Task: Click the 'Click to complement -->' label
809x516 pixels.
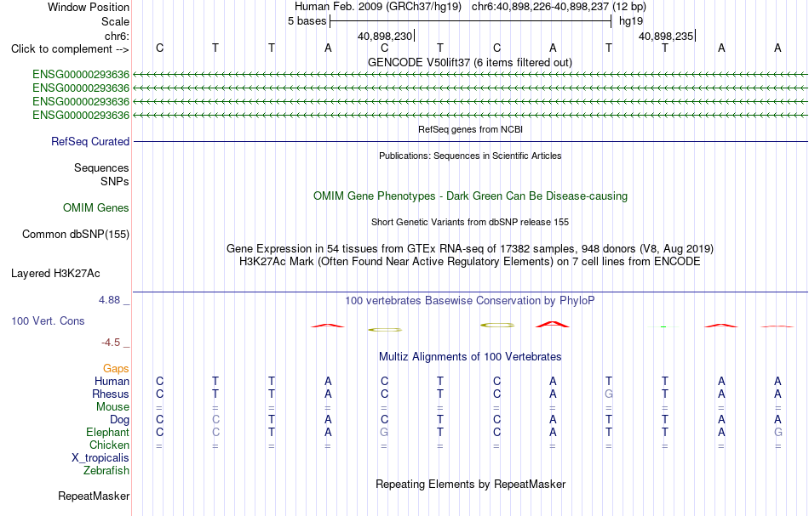Action: click(x=70, y=49)
